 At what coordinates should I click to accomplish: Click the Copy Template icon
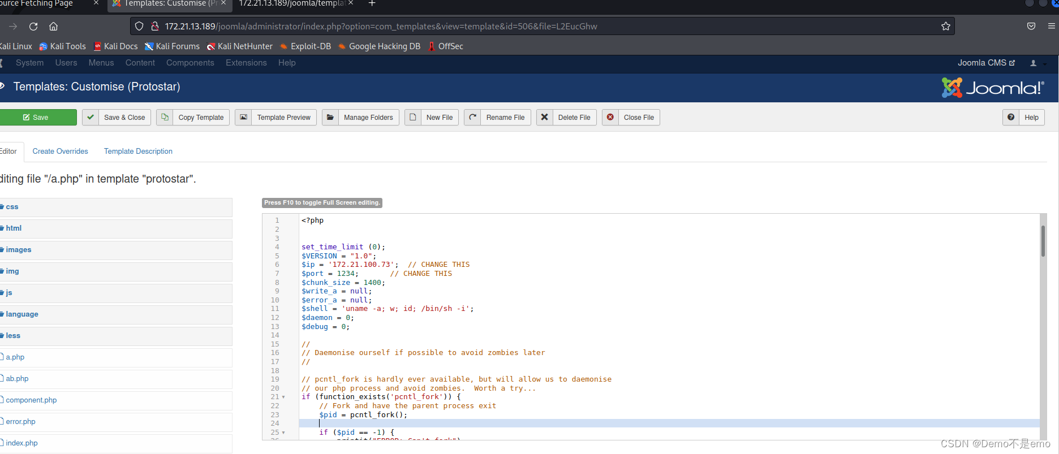coord(165,118)
